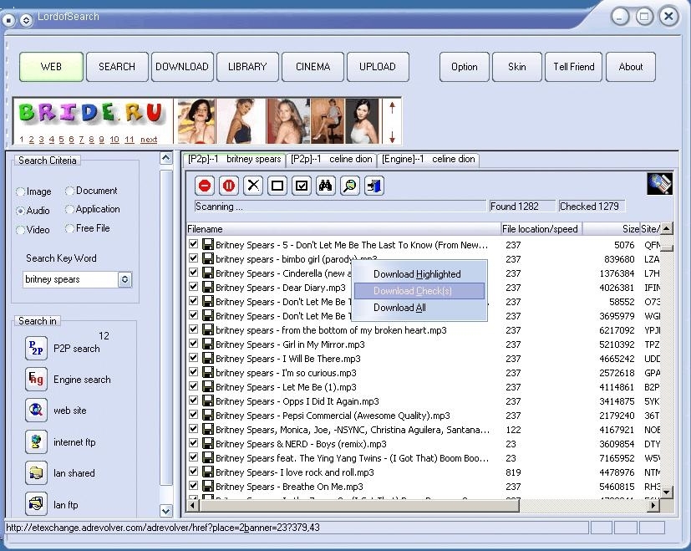The width and height of the screenshot is (691, 551).
Task: Click the checked box check-all icon
Action: (302, 186)
